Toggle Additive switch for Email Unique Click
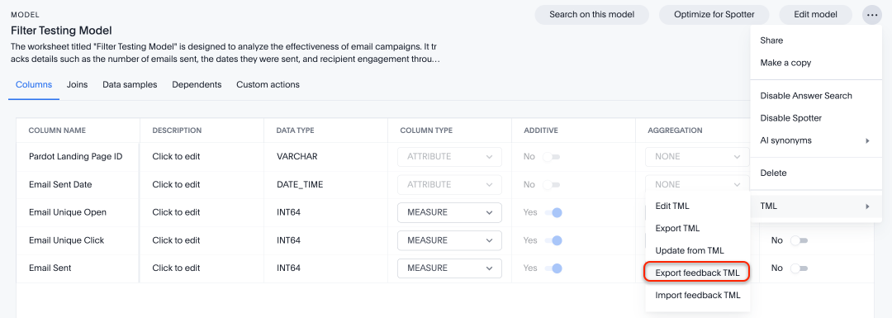Screen dimensions: 892x318 pos(553,240)
